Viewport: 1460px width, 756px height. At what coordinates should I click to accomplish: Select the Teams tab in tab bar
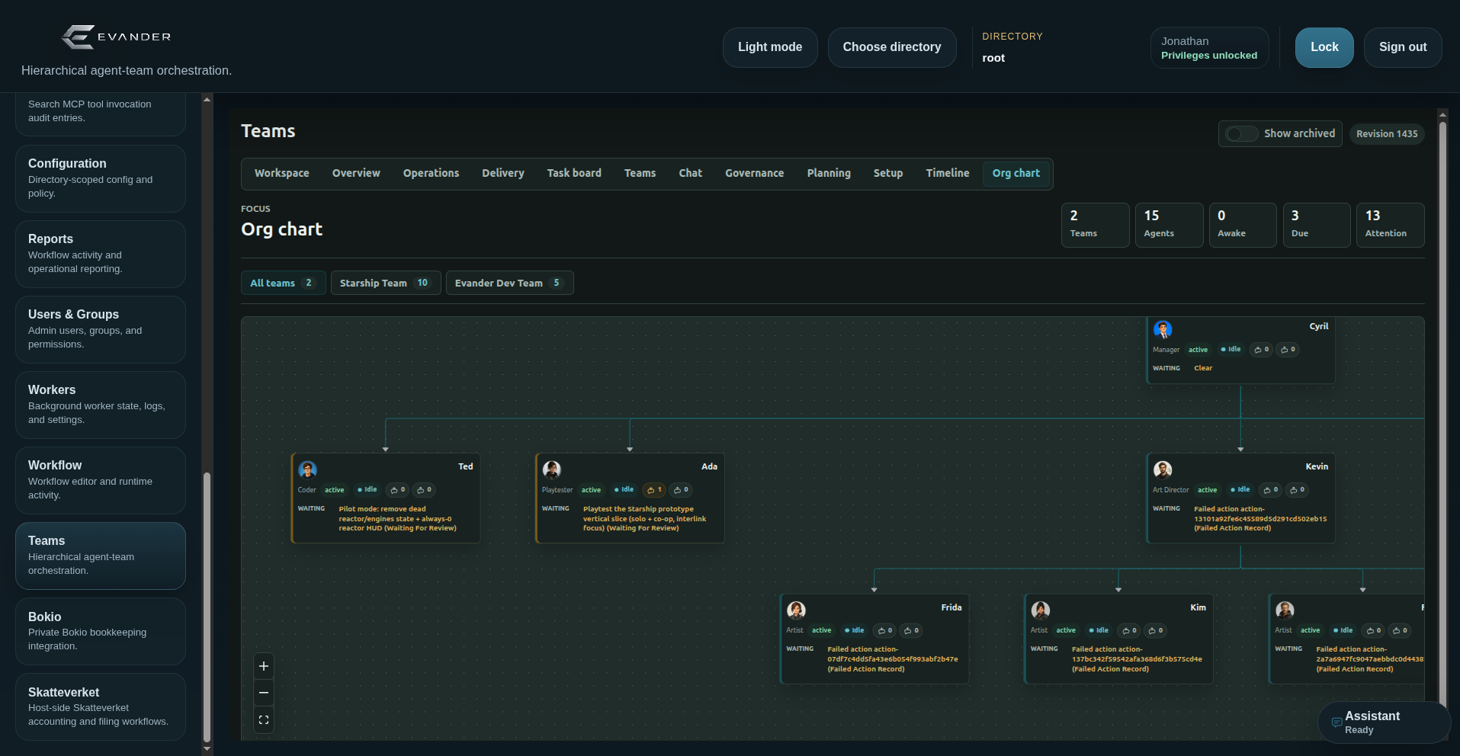coord(640,174)
